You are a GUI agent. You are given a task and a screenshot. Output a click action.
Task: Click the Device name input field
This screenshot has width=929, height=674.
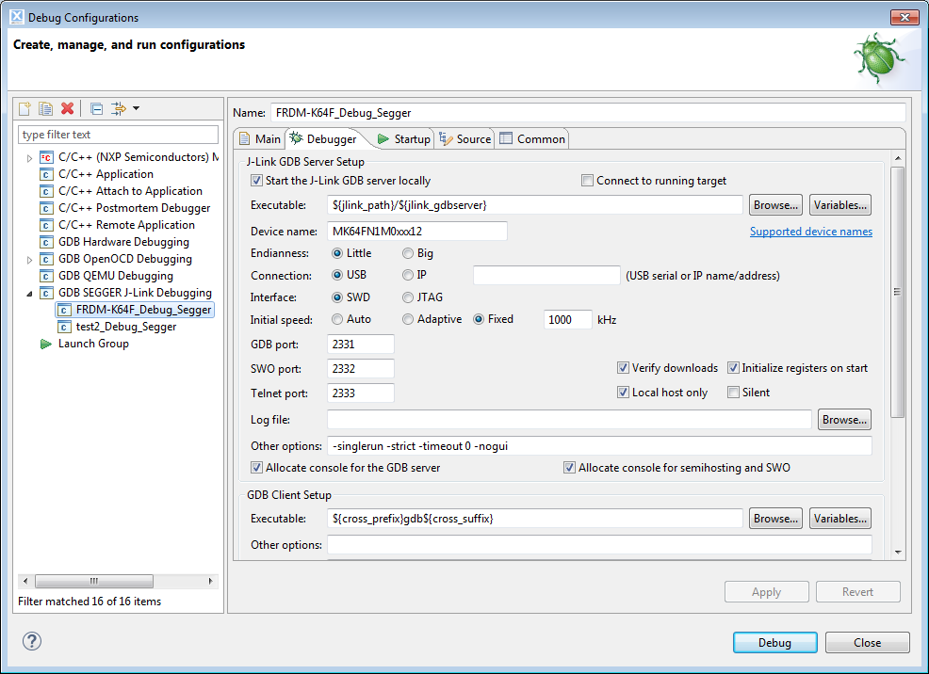pos(416,231)
